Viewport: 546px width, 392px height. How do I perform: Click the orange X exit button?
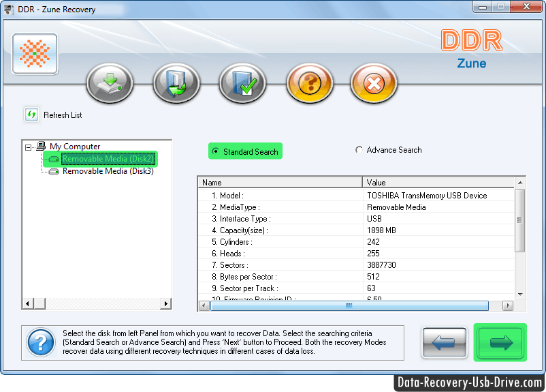[x=374, y=83]
